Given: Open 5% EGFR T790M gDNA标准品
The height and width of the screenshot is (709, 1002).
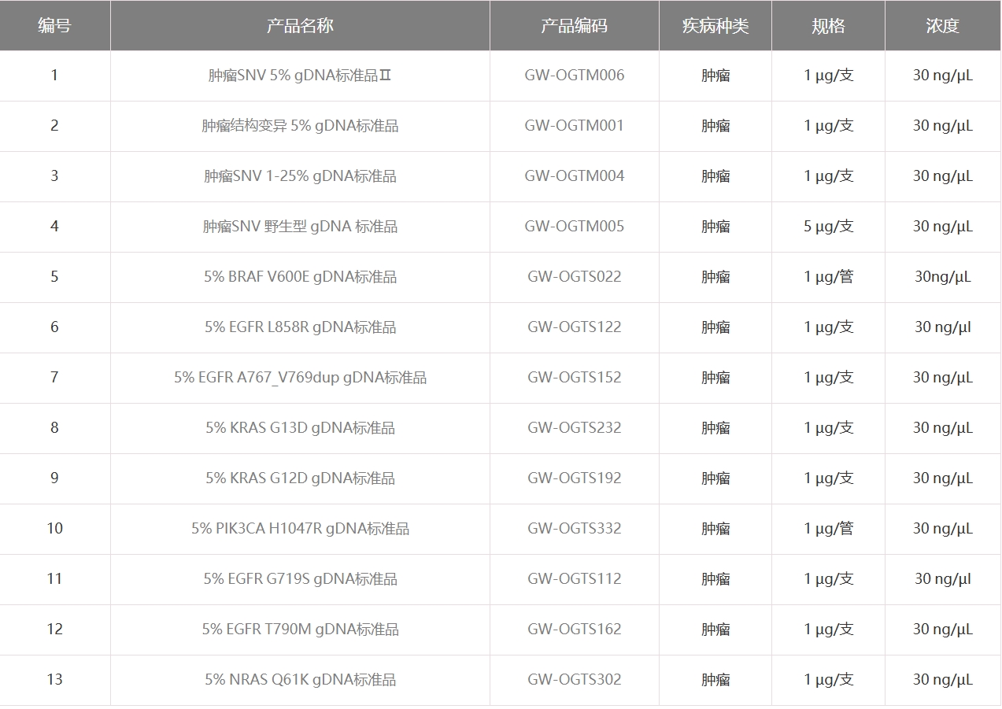Looking at the screenshot, I should tap(300, 630).
